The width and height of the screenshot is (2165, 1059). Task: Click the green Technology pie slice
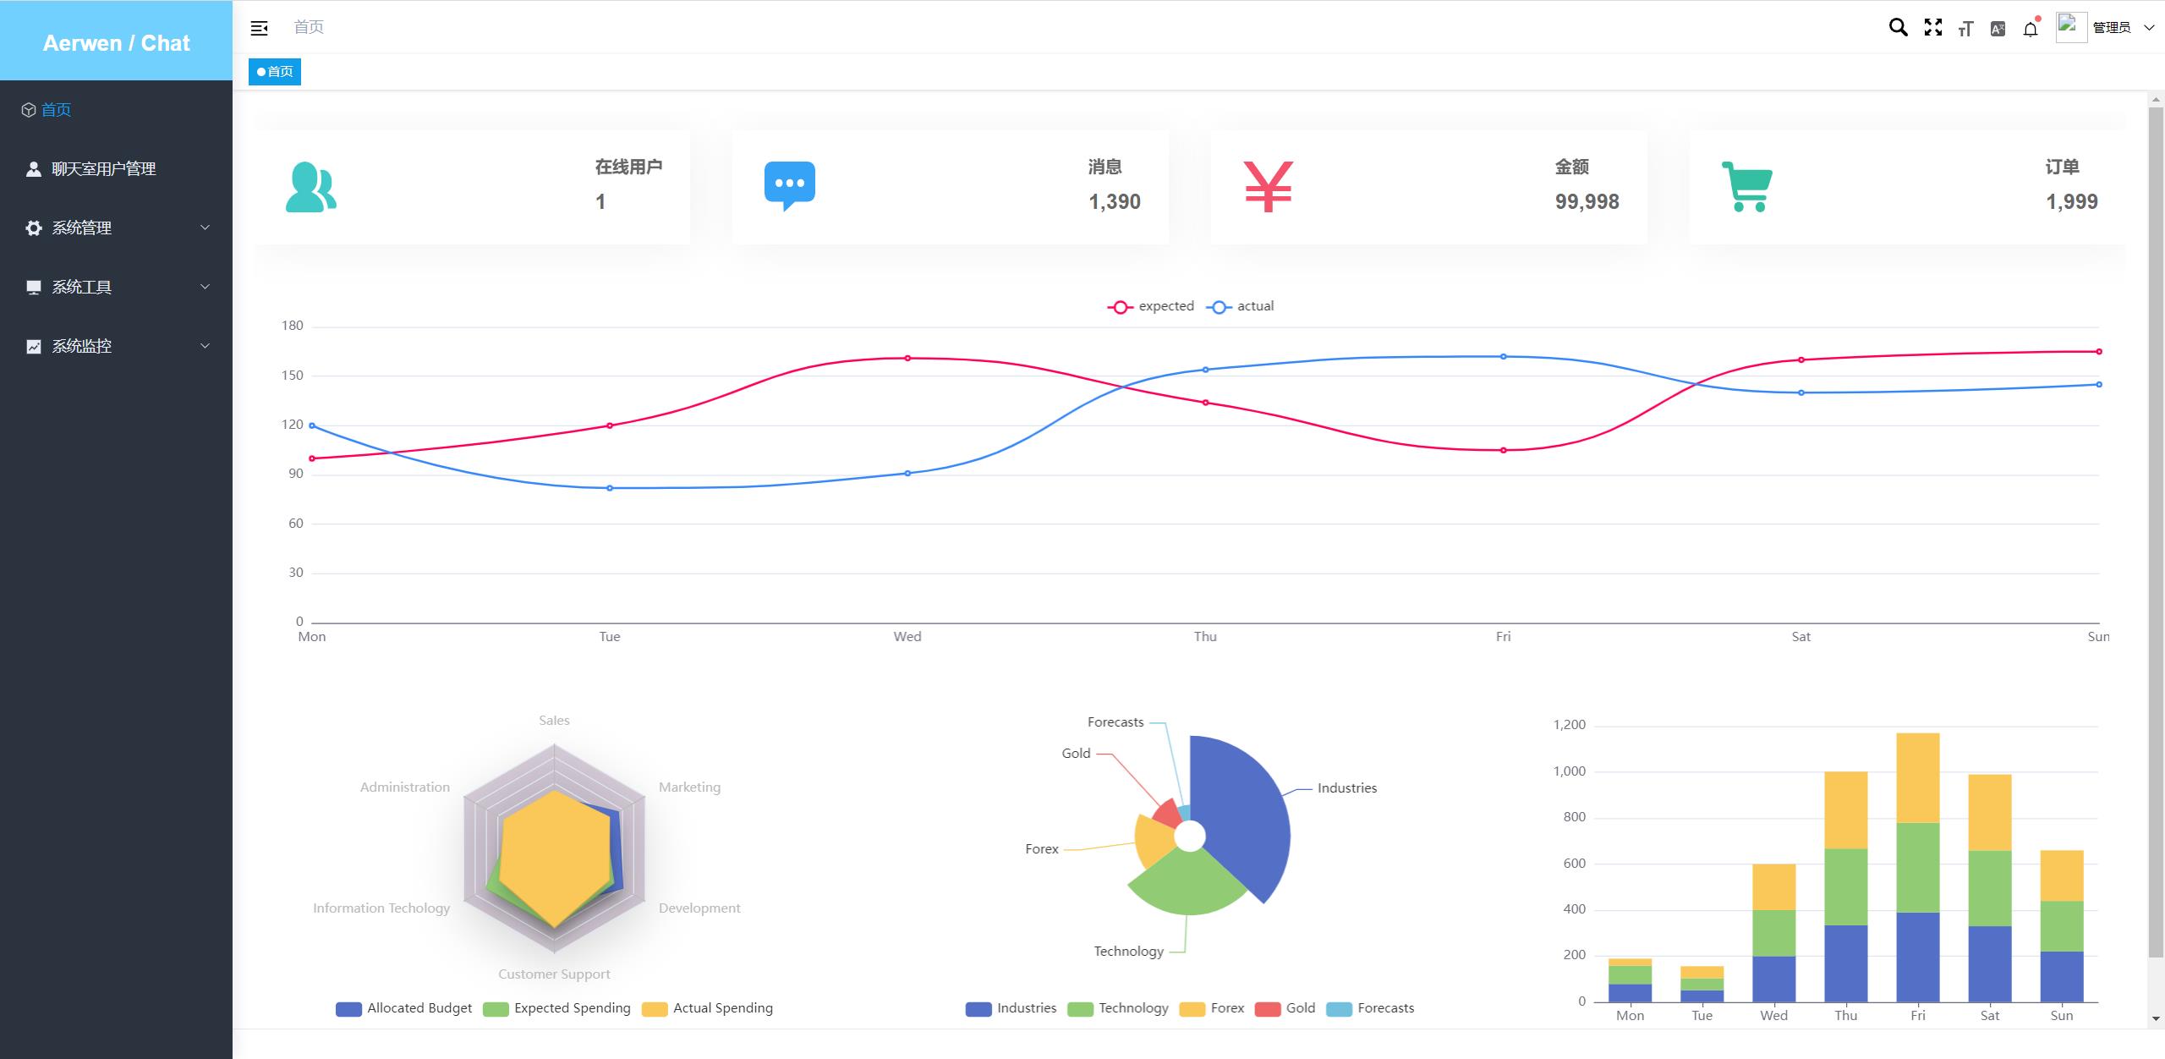point(1187,884)
